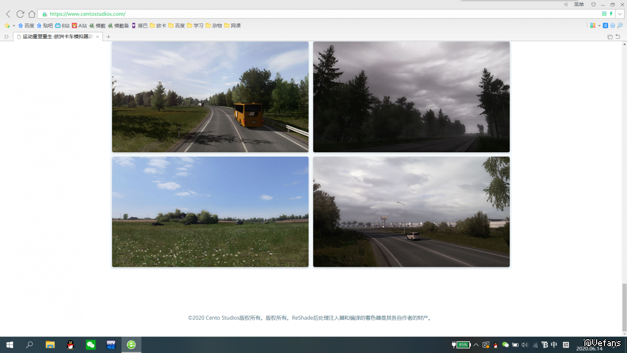Screen dimensions: 627x353
Task: Open the orange bus road screenshot
Action: coord(210,97)
